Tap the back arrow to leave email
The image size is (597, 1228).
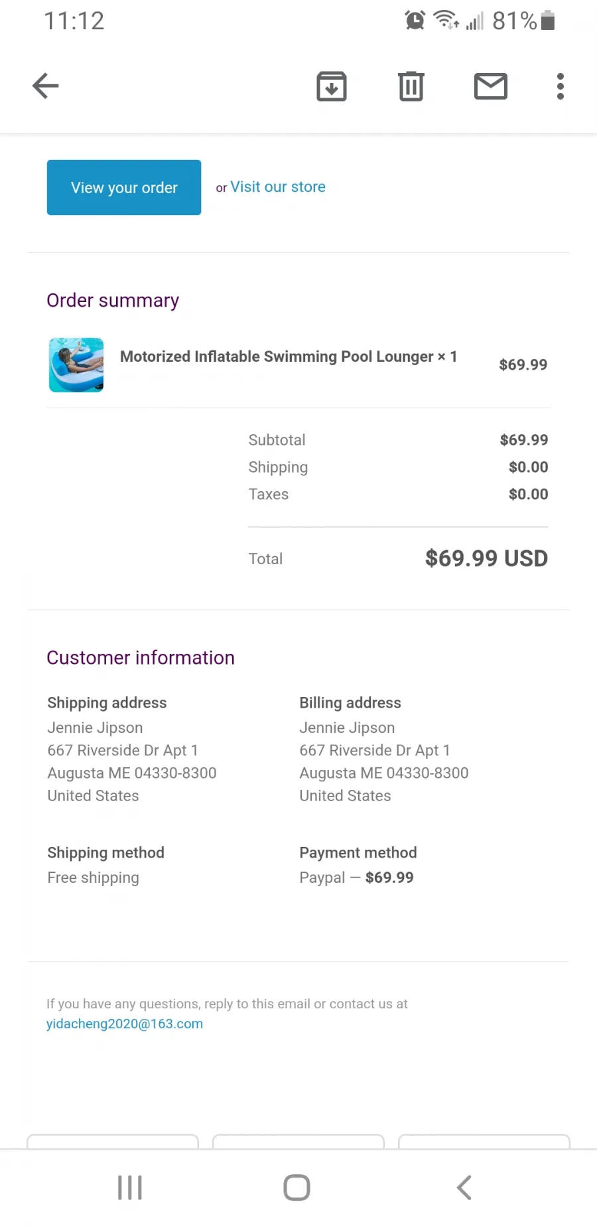point(46,86)
